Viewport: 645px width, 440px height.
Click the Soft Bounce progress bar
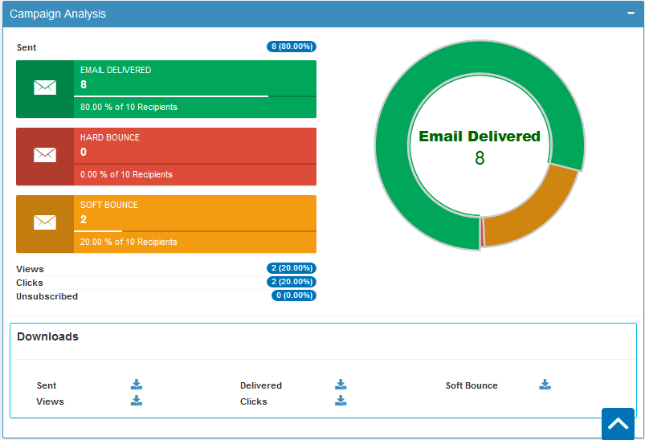coord(193,231)
